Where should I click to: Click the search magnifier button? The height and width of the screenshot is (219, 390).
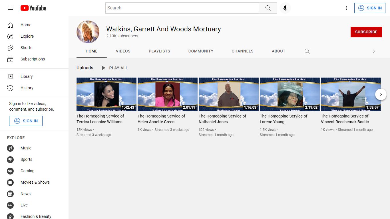coord(268,8)
